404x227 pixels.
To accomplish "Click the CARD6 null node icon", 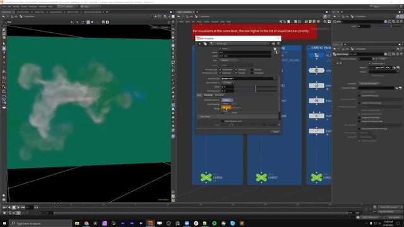I will tap(206, 177).
